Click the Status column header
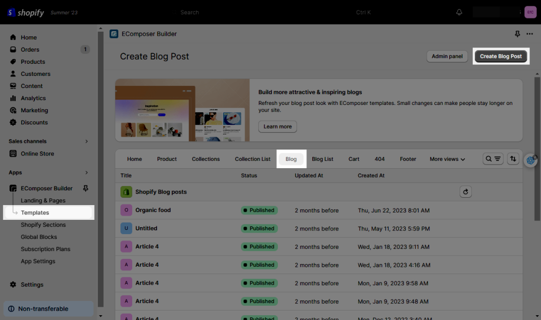541x320 pixels. point(249,176)
